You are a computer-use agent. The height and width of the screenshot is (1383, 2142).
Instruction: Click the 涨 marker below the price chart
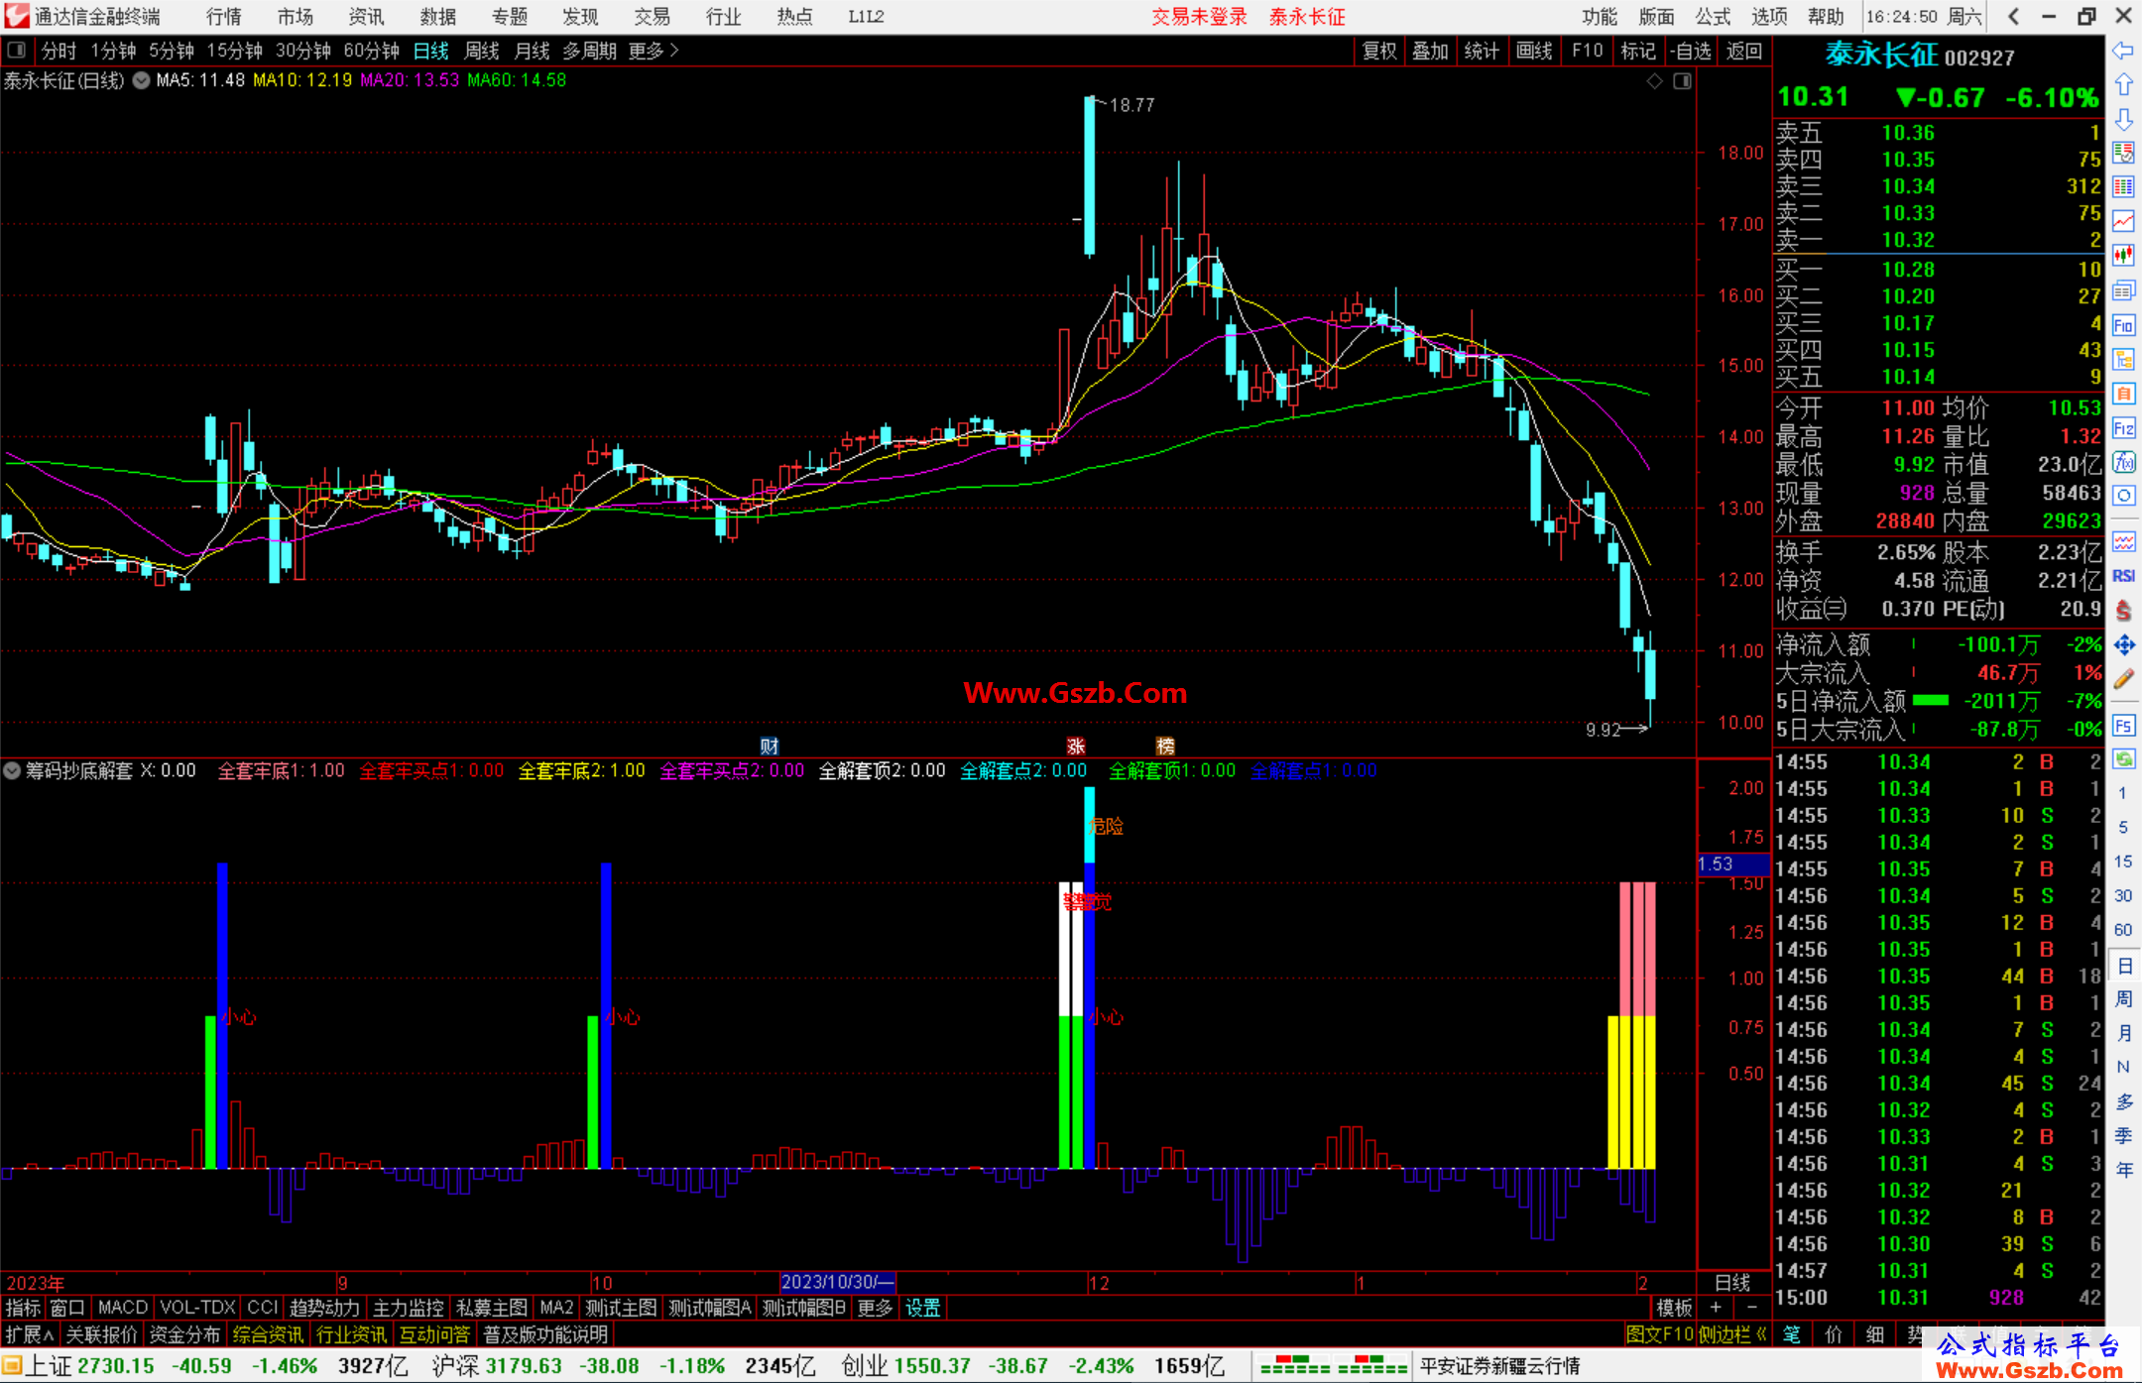point(1076,747)
